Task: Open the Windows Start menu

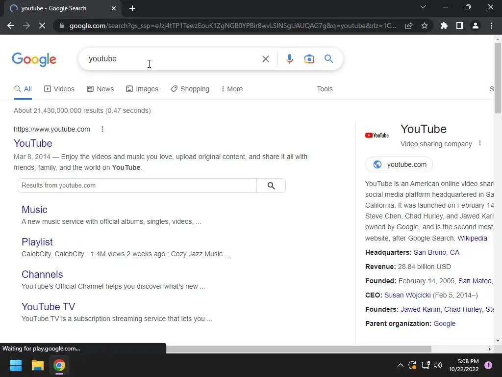Action: click(16, 365)
